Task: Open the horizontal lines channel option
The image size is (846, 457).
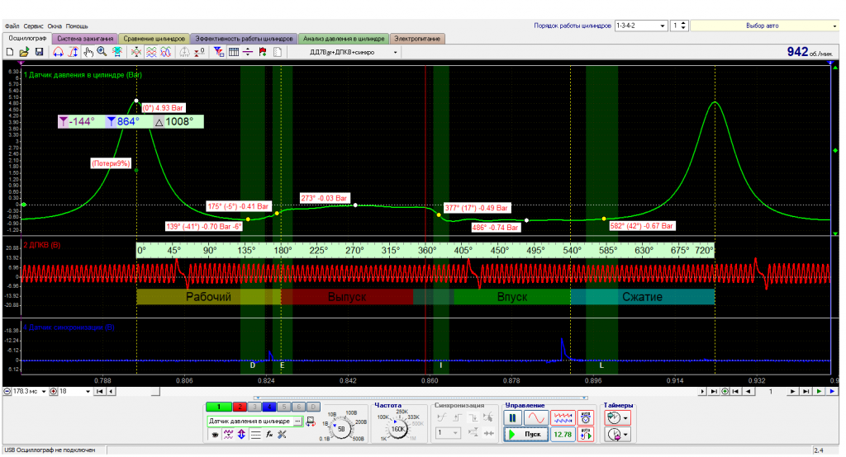Action: 256,435
